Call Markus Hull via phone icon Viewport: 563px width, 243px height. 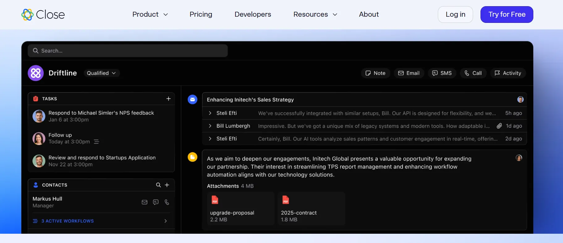click(167, 202)
